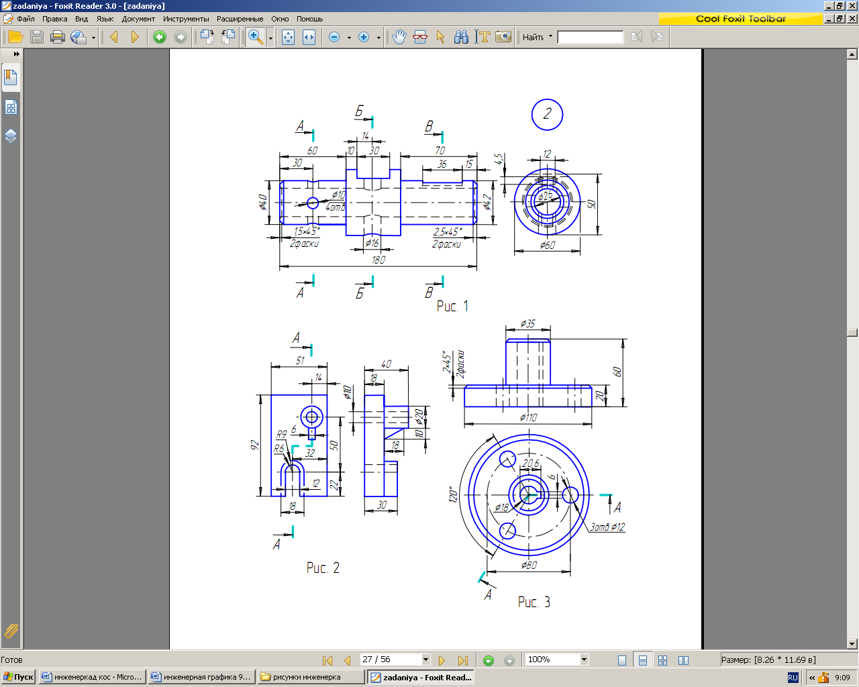Jump to first page in status bar
859x687 pixels.
click(327, 660)
